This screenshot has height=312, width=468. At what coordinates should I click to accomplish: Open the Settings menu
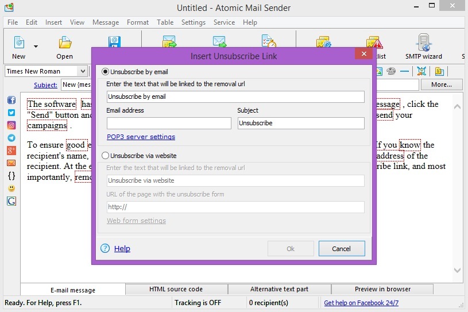[x=194, y=22]
